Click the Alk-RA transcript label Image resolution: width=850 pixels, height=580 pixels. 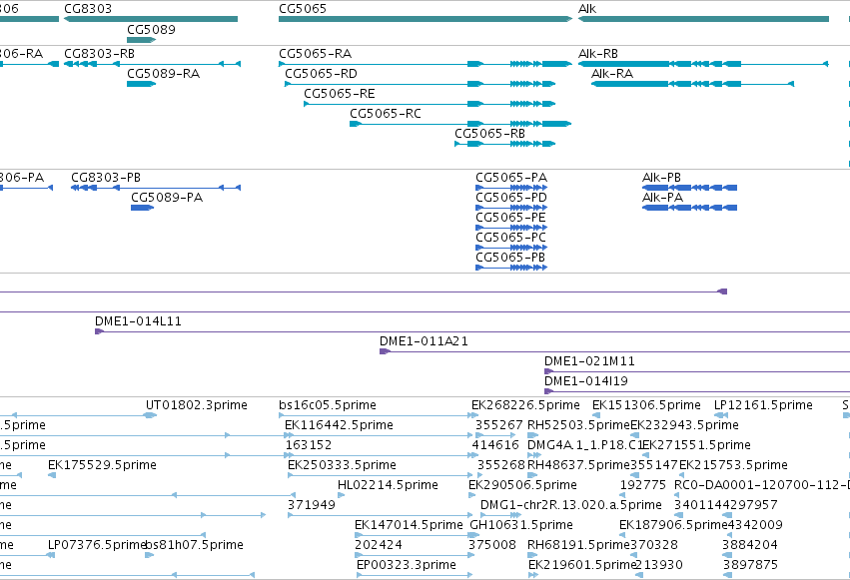pyautogui.click(x=612, y=74)
